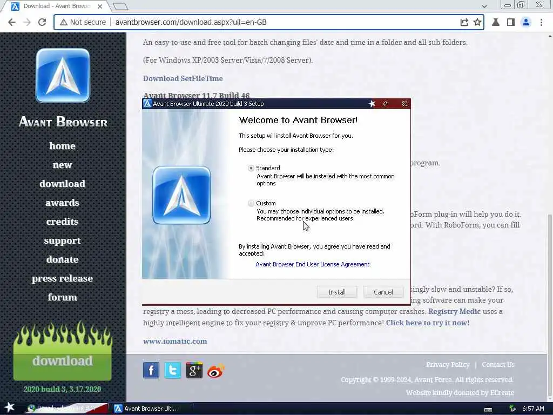Close the Download - Avant Browser tab
553x415 pixels.
100,6
